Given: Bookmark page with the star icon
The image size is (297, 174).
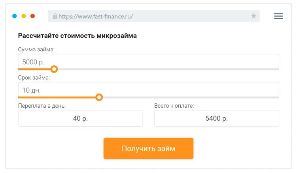Looking at the screenshot, I should [253, 16].
